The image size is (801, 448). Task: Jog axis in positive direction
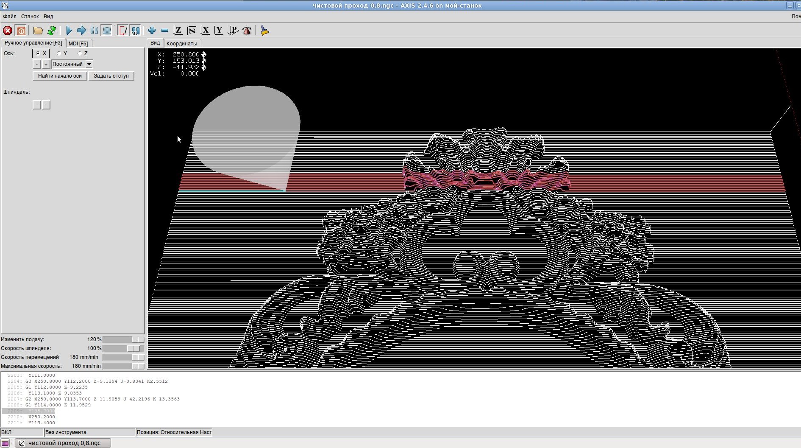[46, 64]
